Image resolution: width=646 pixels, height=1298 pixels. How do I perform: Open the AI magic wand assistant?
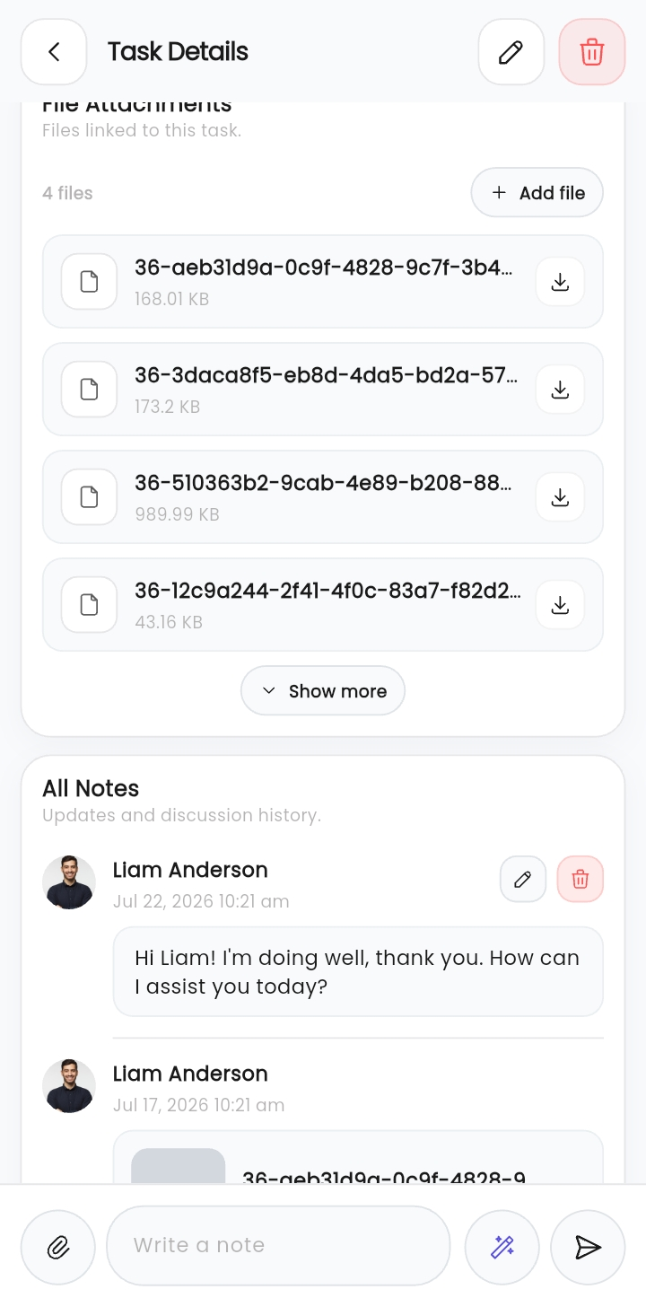[502, 1246]
